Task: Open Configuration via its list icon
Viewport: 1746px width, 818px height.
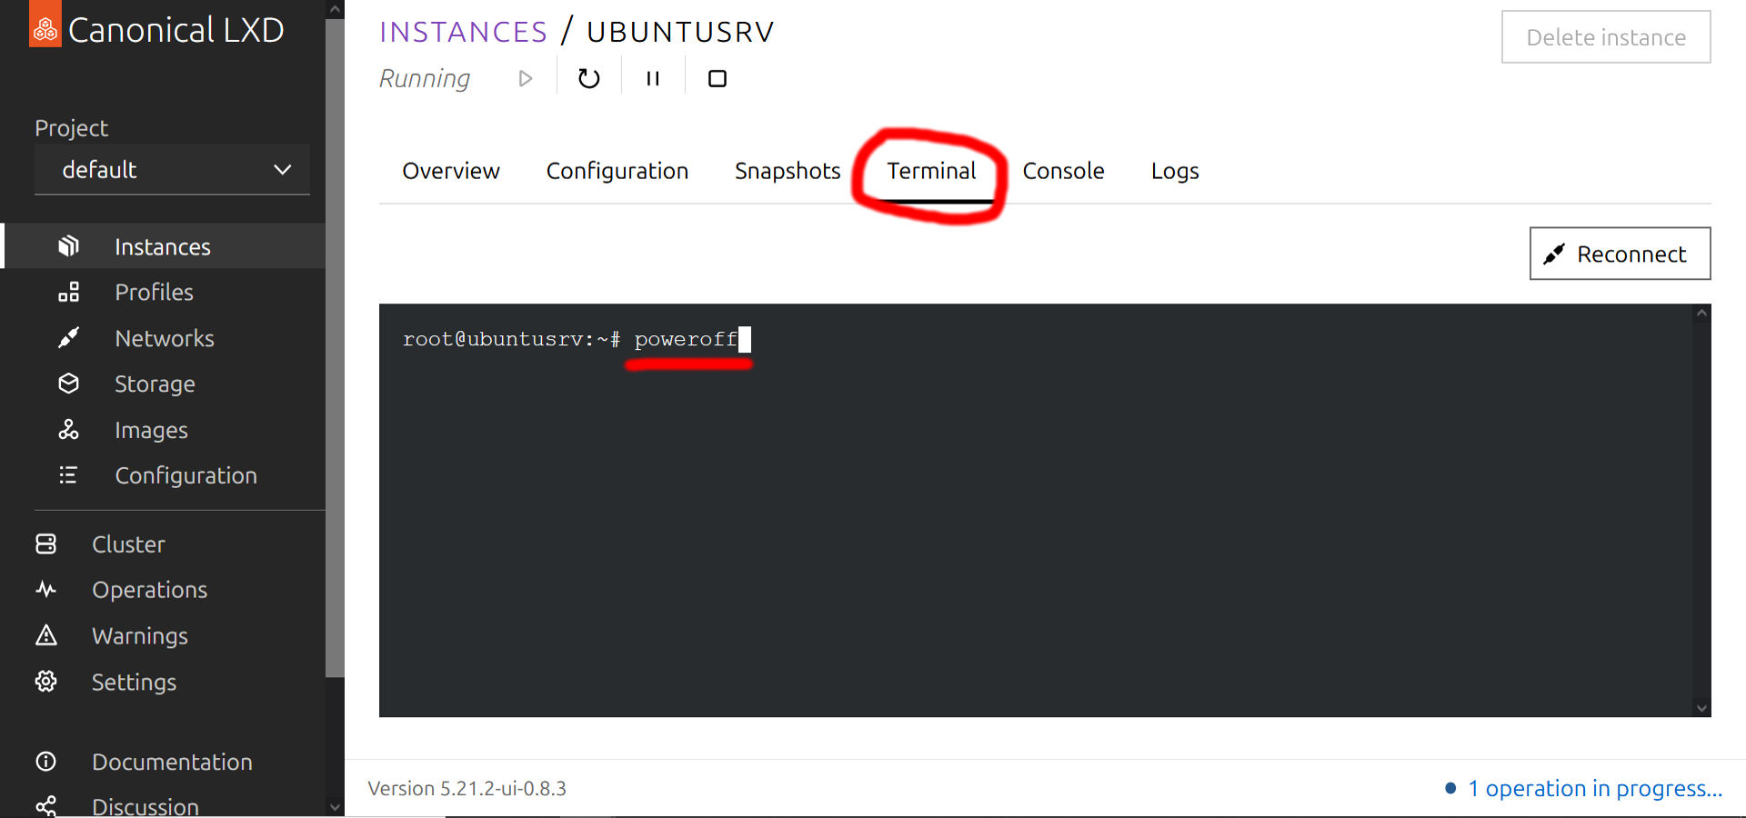Action: 68,475
